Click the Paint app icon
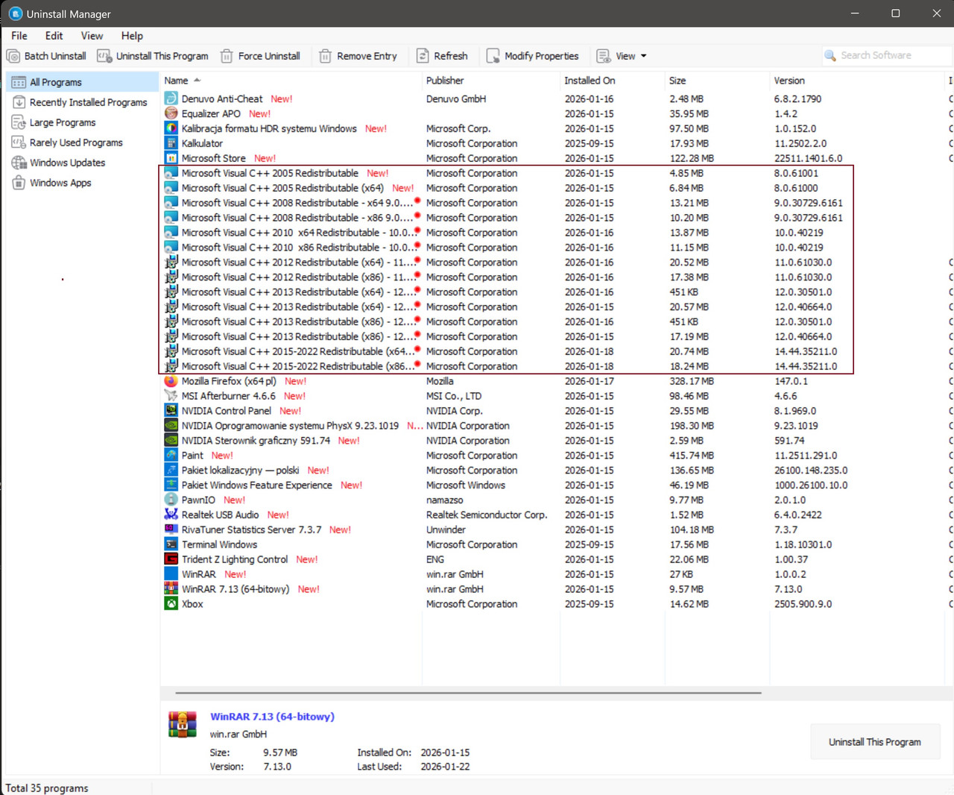The image size is (954, 795). (x=171, y=456)
